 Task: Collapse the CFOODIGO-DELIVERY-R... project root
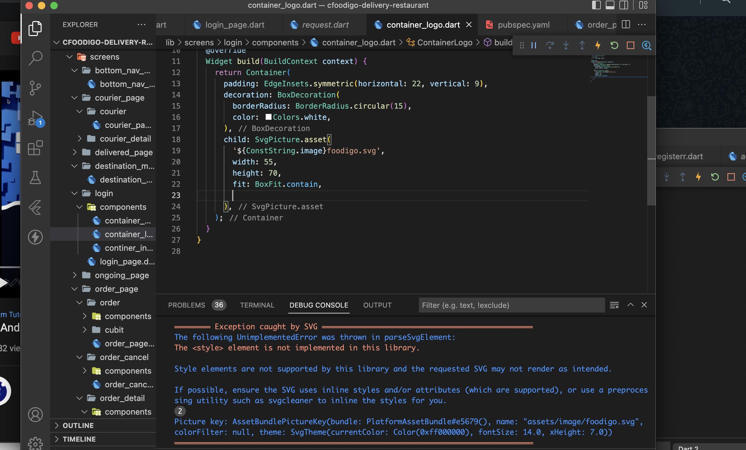[x=56, y=43]
